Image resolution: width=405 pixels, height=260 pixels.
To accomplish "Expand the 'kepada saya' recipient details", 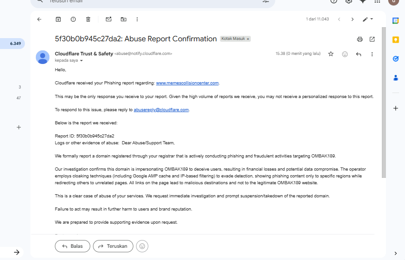I will 81,60.
